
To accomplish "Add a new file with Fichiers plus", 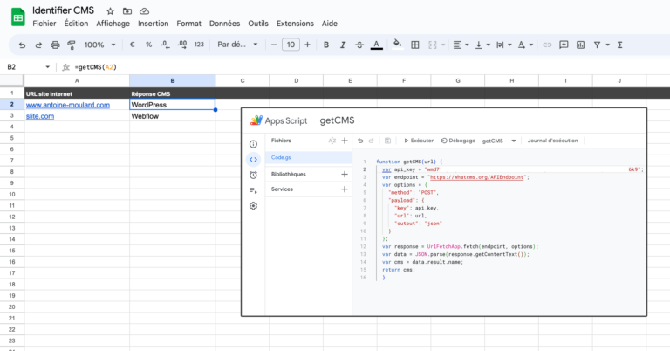I will pos(345,141).
